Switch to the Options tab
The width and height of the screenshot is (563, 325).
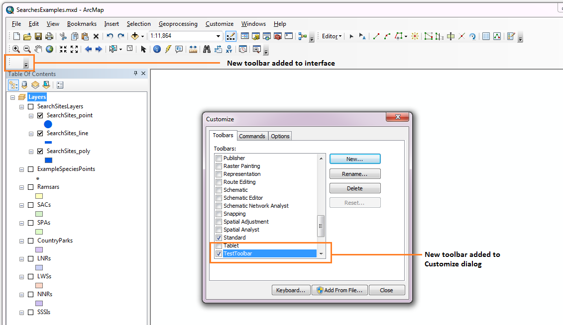280,136
